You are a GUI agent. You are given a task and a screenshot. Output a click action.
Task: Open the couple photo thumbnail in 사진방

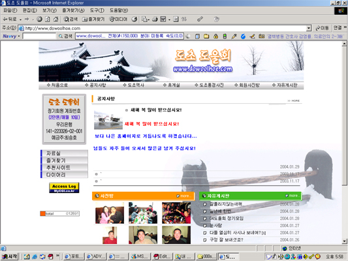point(110,213)
